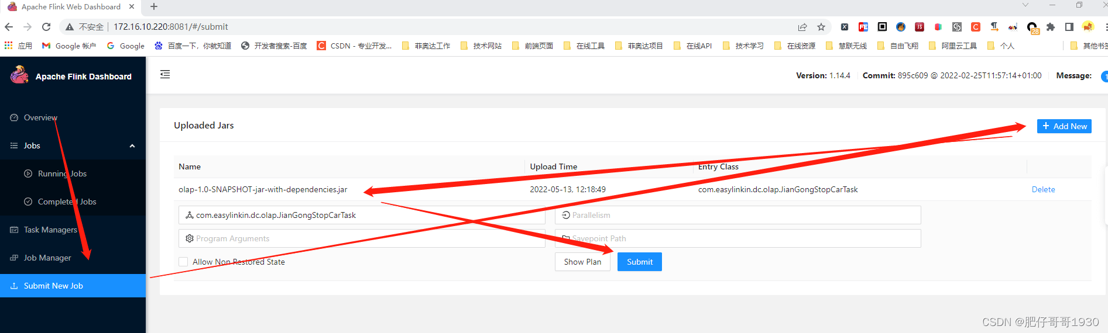Click the Add New jar button
Screen dimensions: 1108x333
click(1064, 126)
